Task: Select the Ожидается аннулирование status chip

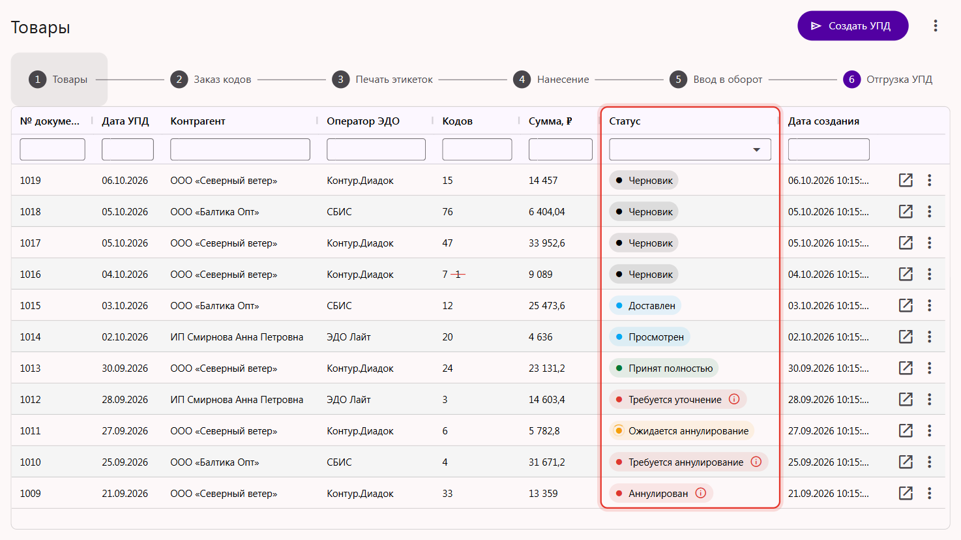Action: pyautogui.click(x=682, y=430)
